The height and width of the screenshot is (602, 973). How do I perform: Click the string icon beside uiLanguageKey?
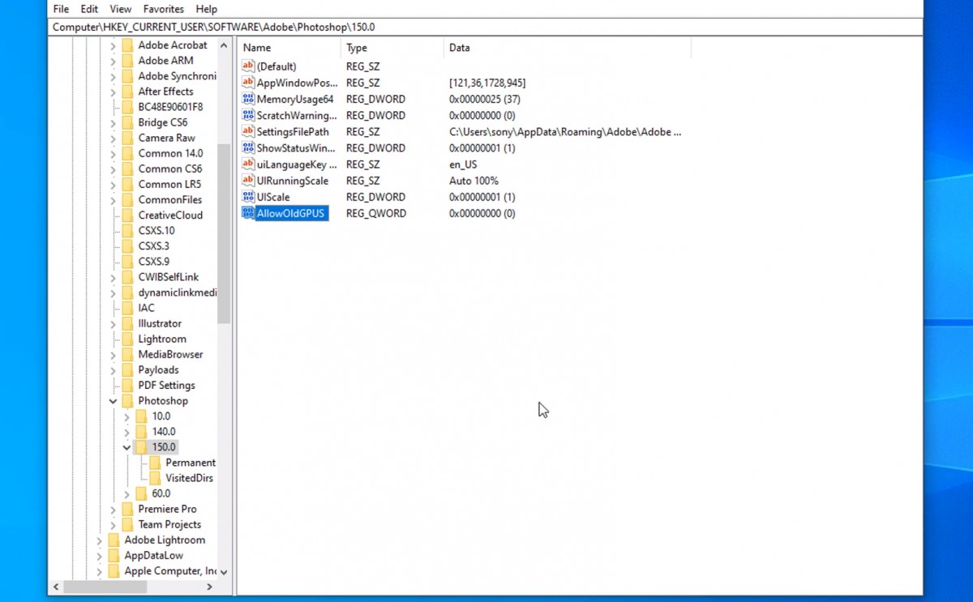pos(247,164)
